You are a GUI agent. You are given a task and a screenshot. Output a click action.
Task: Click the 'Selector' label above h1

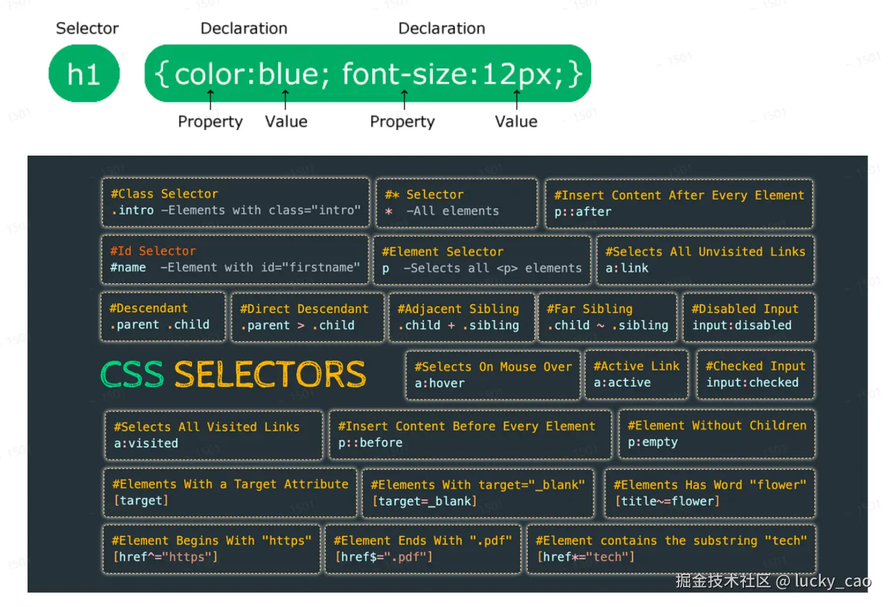pos(87,28)
